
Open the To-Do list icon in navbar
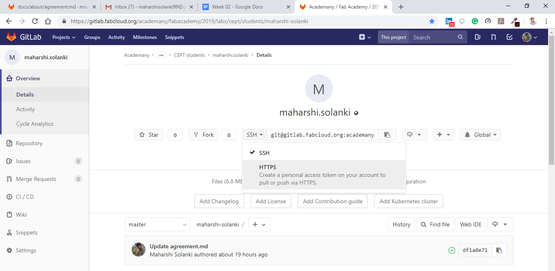tap(509, 37)
